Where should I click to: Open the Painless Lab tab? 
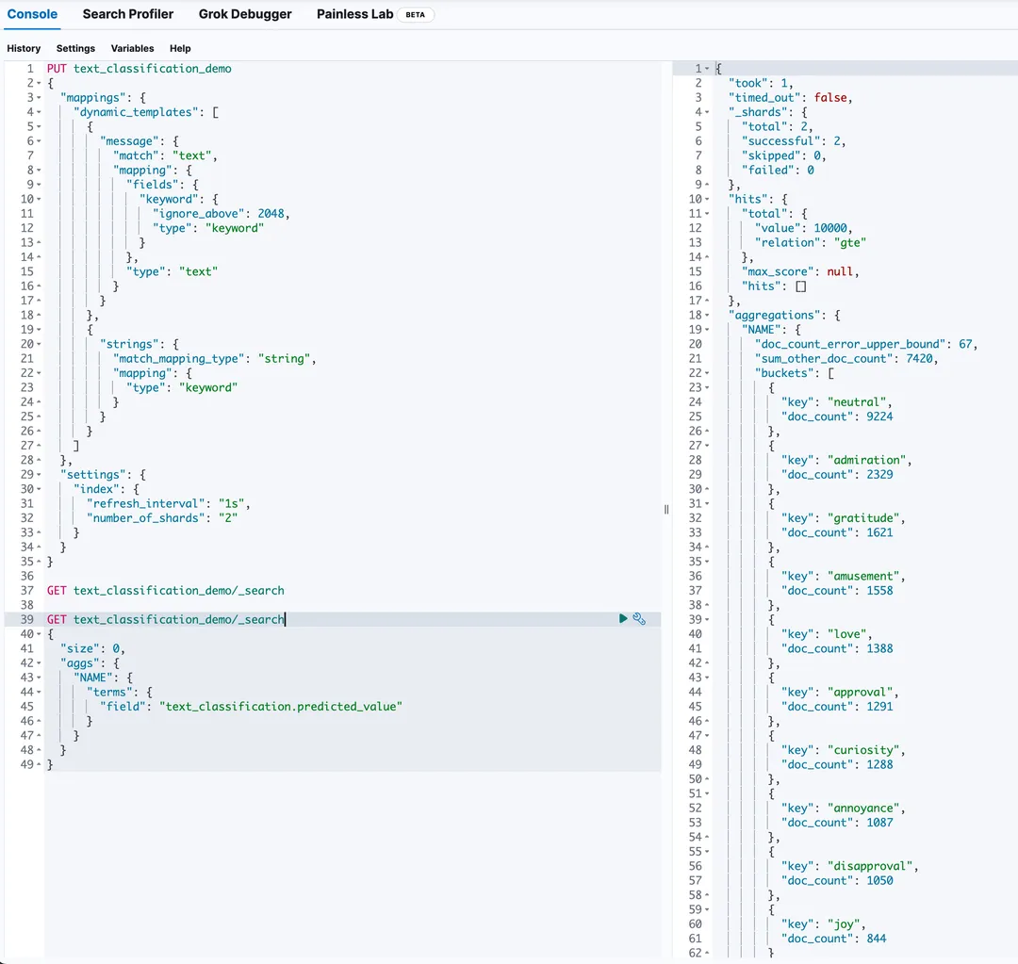pyautogui.click(x=354, y=14)
